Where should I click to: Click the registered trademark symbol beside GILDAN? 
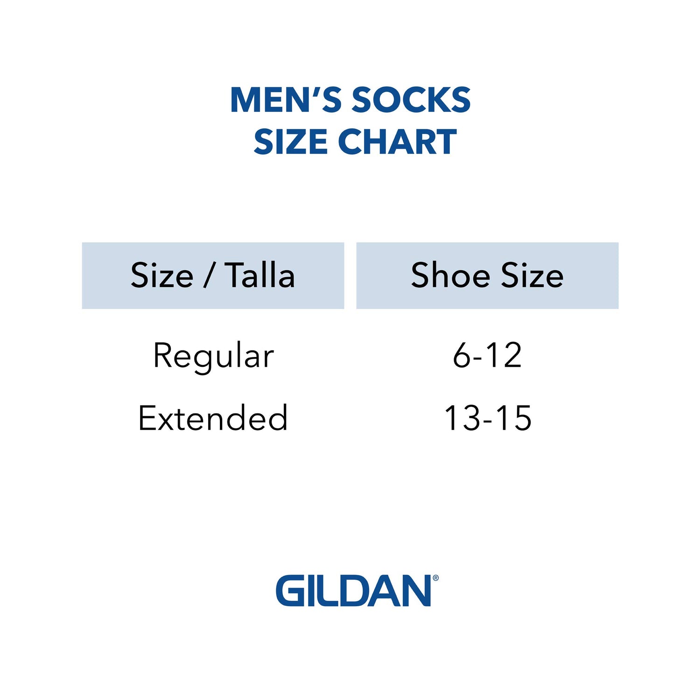435,578
